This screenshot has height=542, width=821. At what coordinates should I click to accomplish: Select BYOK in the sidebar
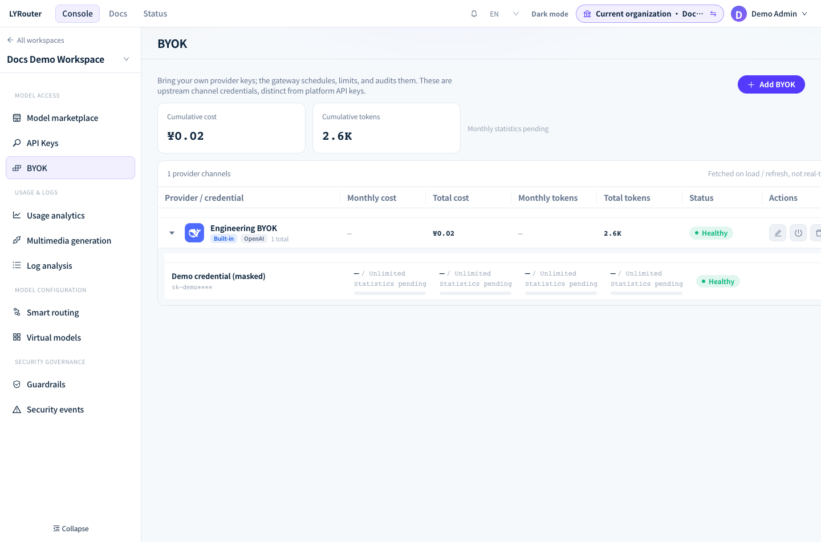(71, 168)
